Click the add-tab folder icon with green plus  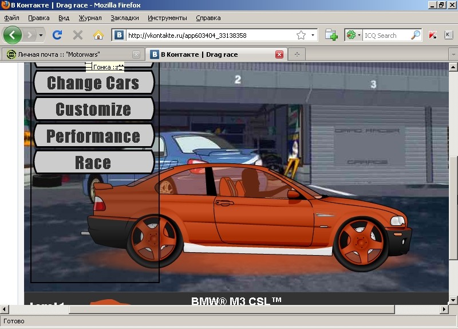[x=331, y=35]
